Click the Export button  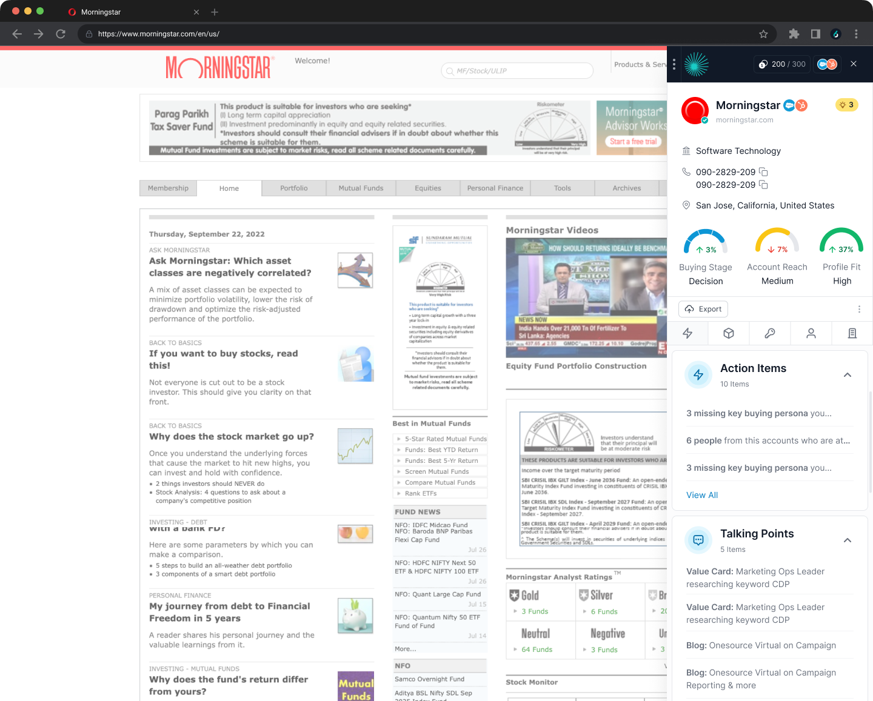[703, 309]
